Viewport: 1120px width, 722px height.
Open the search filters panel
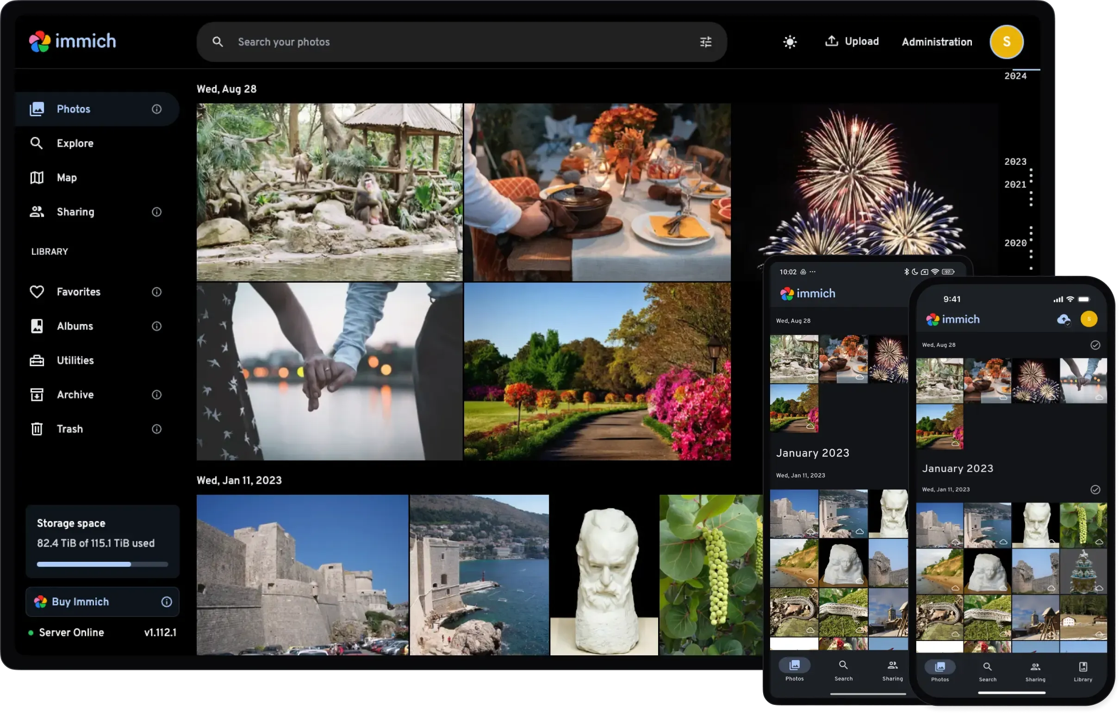point(705,42)
